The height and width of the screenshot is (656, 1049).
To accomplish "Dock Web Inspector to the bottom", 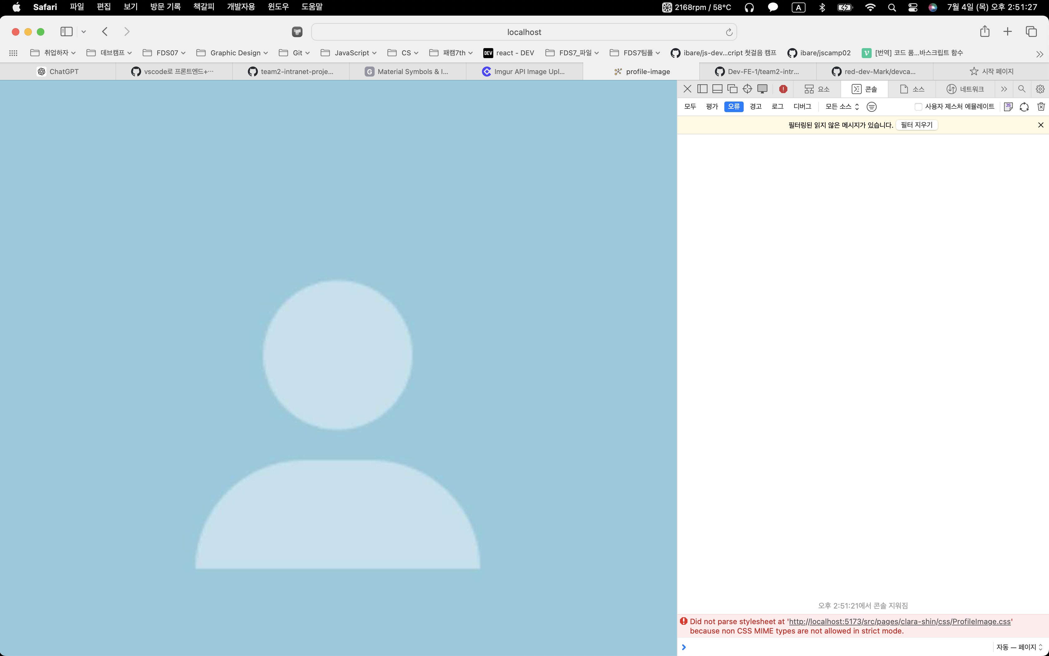I will (717, 89).
